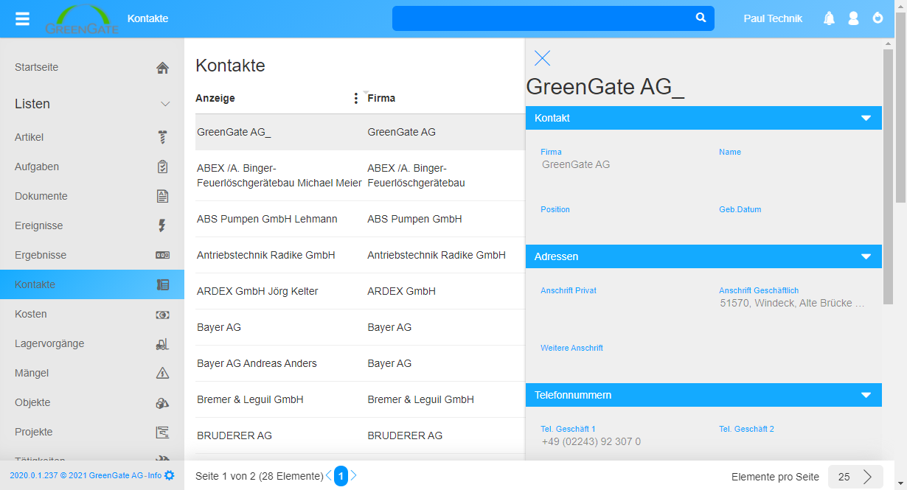Go to the previous page arrow
This screenshot has width=907, height=490.
pos(329,476)
